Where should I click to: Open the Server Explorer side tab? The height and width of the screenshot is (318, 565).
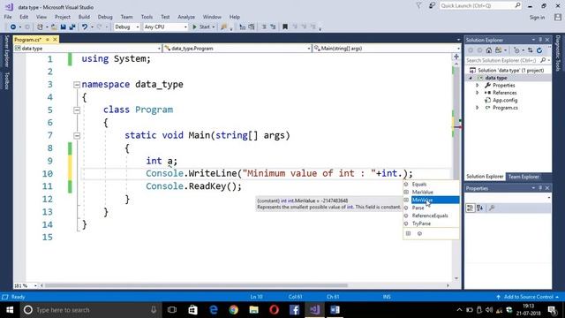coord(6,51)
